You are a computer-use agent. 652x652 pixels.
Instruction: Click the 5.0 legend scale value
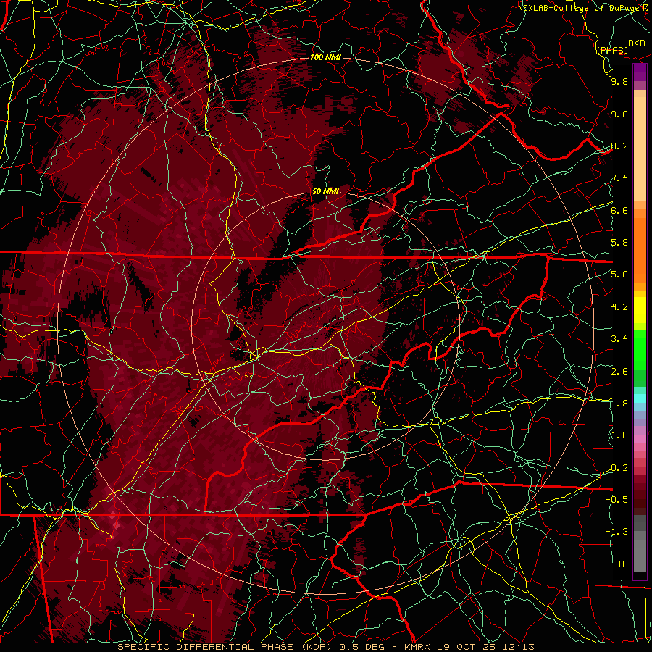(x=619, y=275)
